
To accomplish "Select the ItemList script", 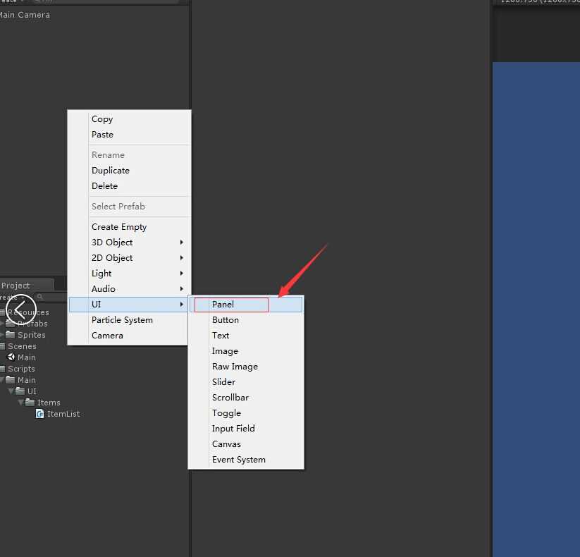I will 63,414.
